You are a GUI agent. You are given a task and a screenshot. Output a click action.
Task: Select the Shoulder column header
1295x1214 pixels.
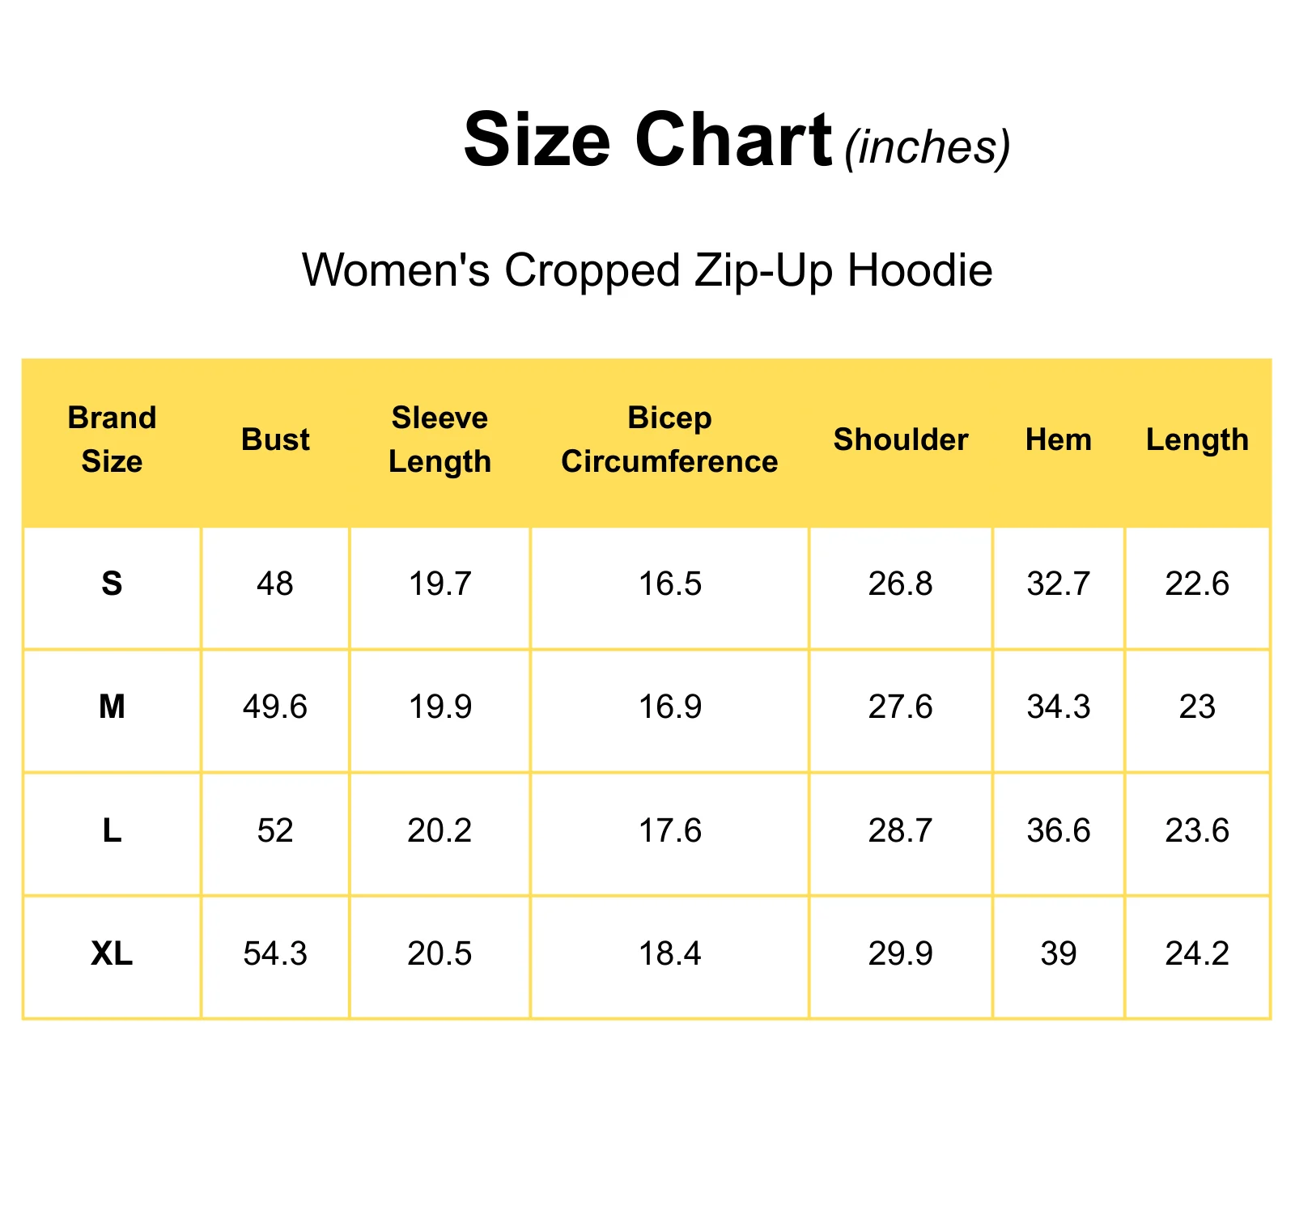(x=901, y=439)
